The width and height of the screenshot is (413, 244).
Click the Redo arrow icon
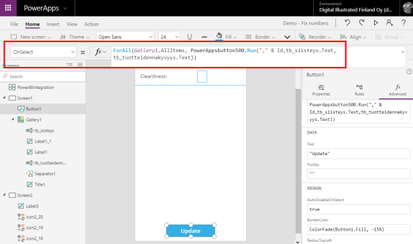(x=361, y=23)
